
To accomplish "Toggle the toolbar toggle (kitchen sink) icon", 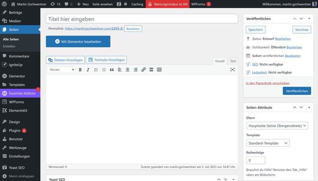I will click(x=159, y=70).
